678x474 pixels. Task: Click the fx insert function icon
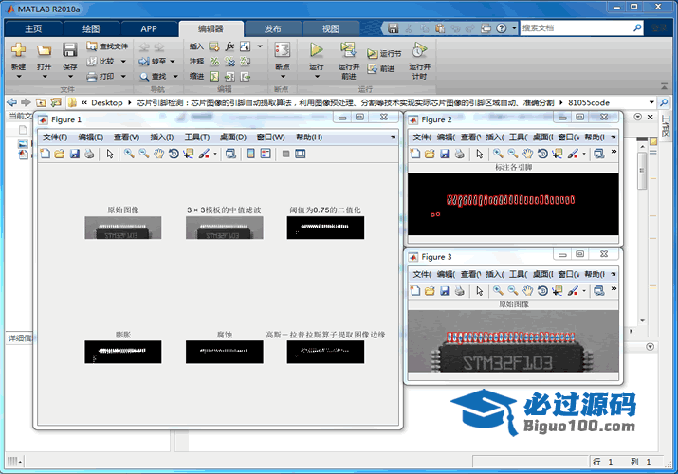tap(229, 46)
